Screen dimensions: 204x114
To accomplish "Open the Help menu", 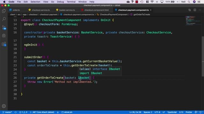I will (x=92, y=2).
